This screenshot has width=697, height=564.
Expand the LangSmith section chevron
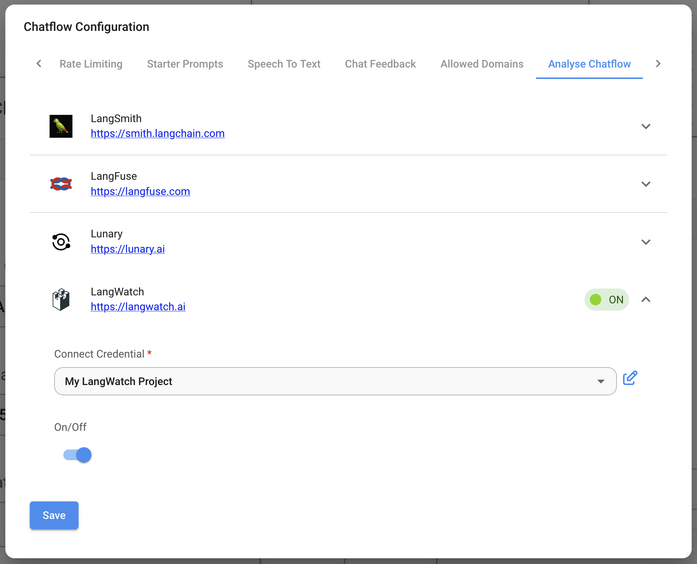point(646,126)
